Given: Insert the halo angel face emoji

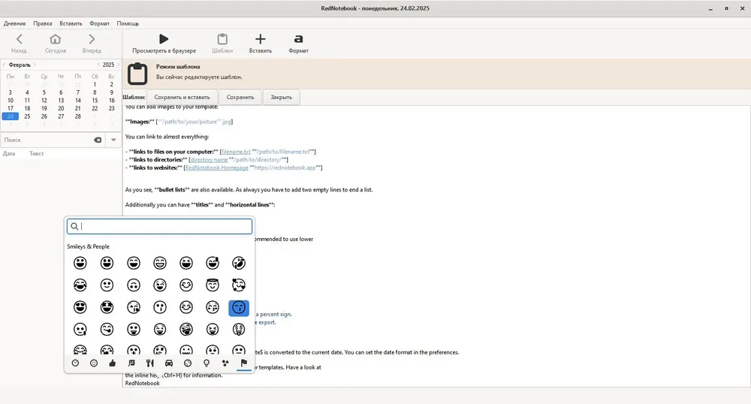Looking at the screenshot, I should (x=213, y=285).
